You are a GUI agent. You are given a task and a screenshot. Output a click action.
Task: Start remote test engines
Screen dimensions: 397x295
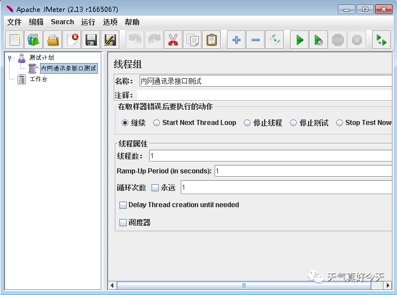tap(382, 40)
